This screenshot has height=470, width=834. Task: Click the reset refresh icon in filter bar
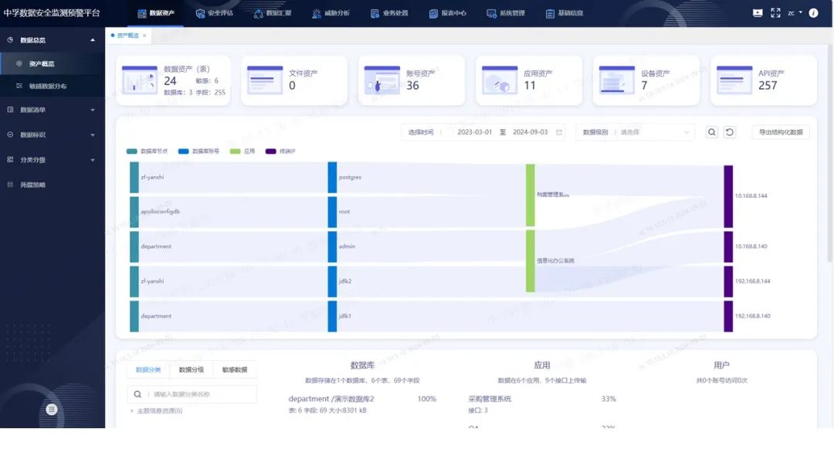click(x=730, y=132)
